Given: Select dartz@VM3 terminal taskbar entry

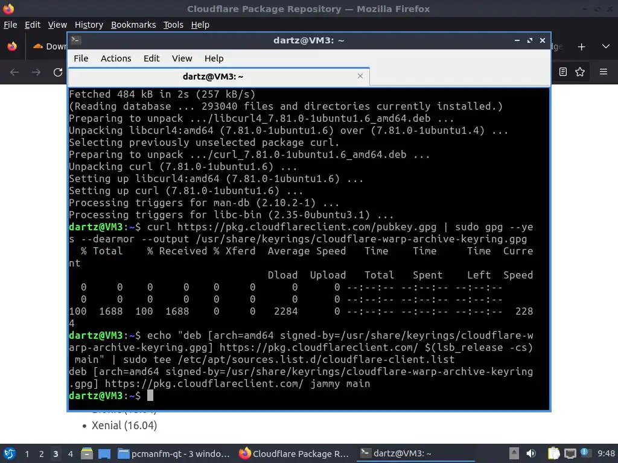Looking at the screenshot, I should point(415,453).
